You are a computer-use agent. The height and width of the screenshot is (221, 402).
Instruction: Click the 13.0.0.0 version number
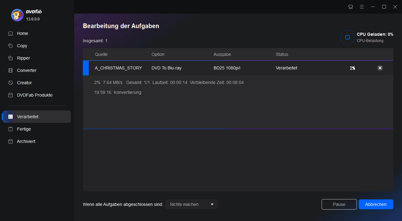coord(33,19)
